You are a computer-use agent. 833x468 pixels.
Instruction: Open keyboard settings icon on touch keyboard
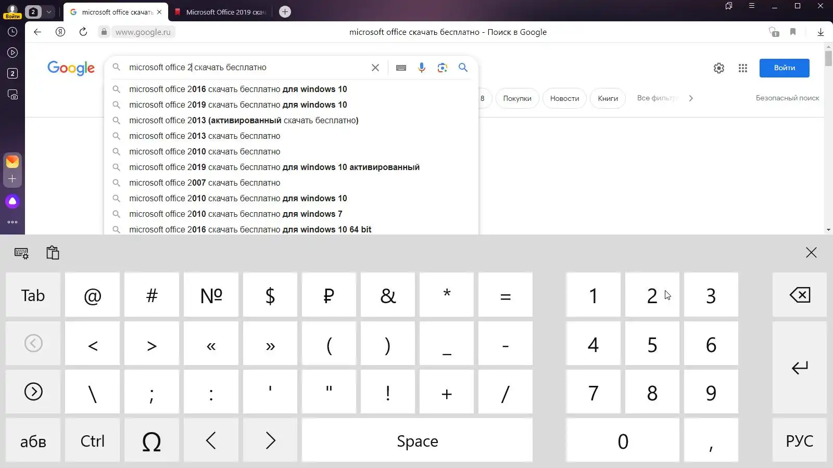tap(21, 253)
